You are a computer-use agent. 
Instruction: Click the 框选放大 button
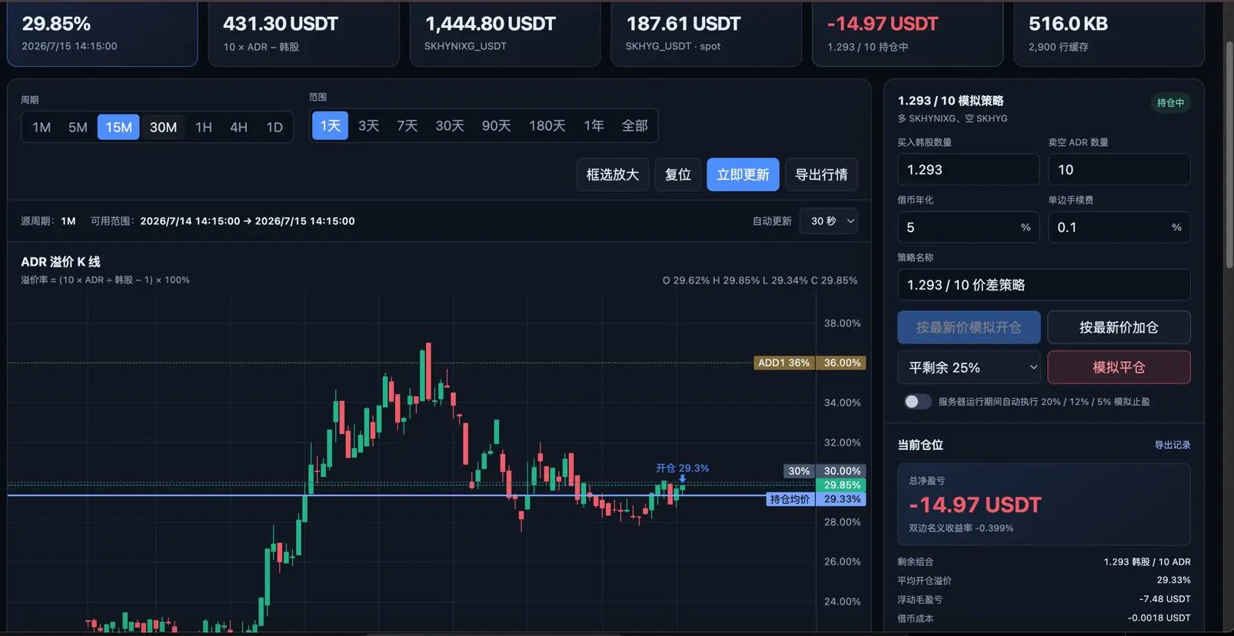[613, 174]
